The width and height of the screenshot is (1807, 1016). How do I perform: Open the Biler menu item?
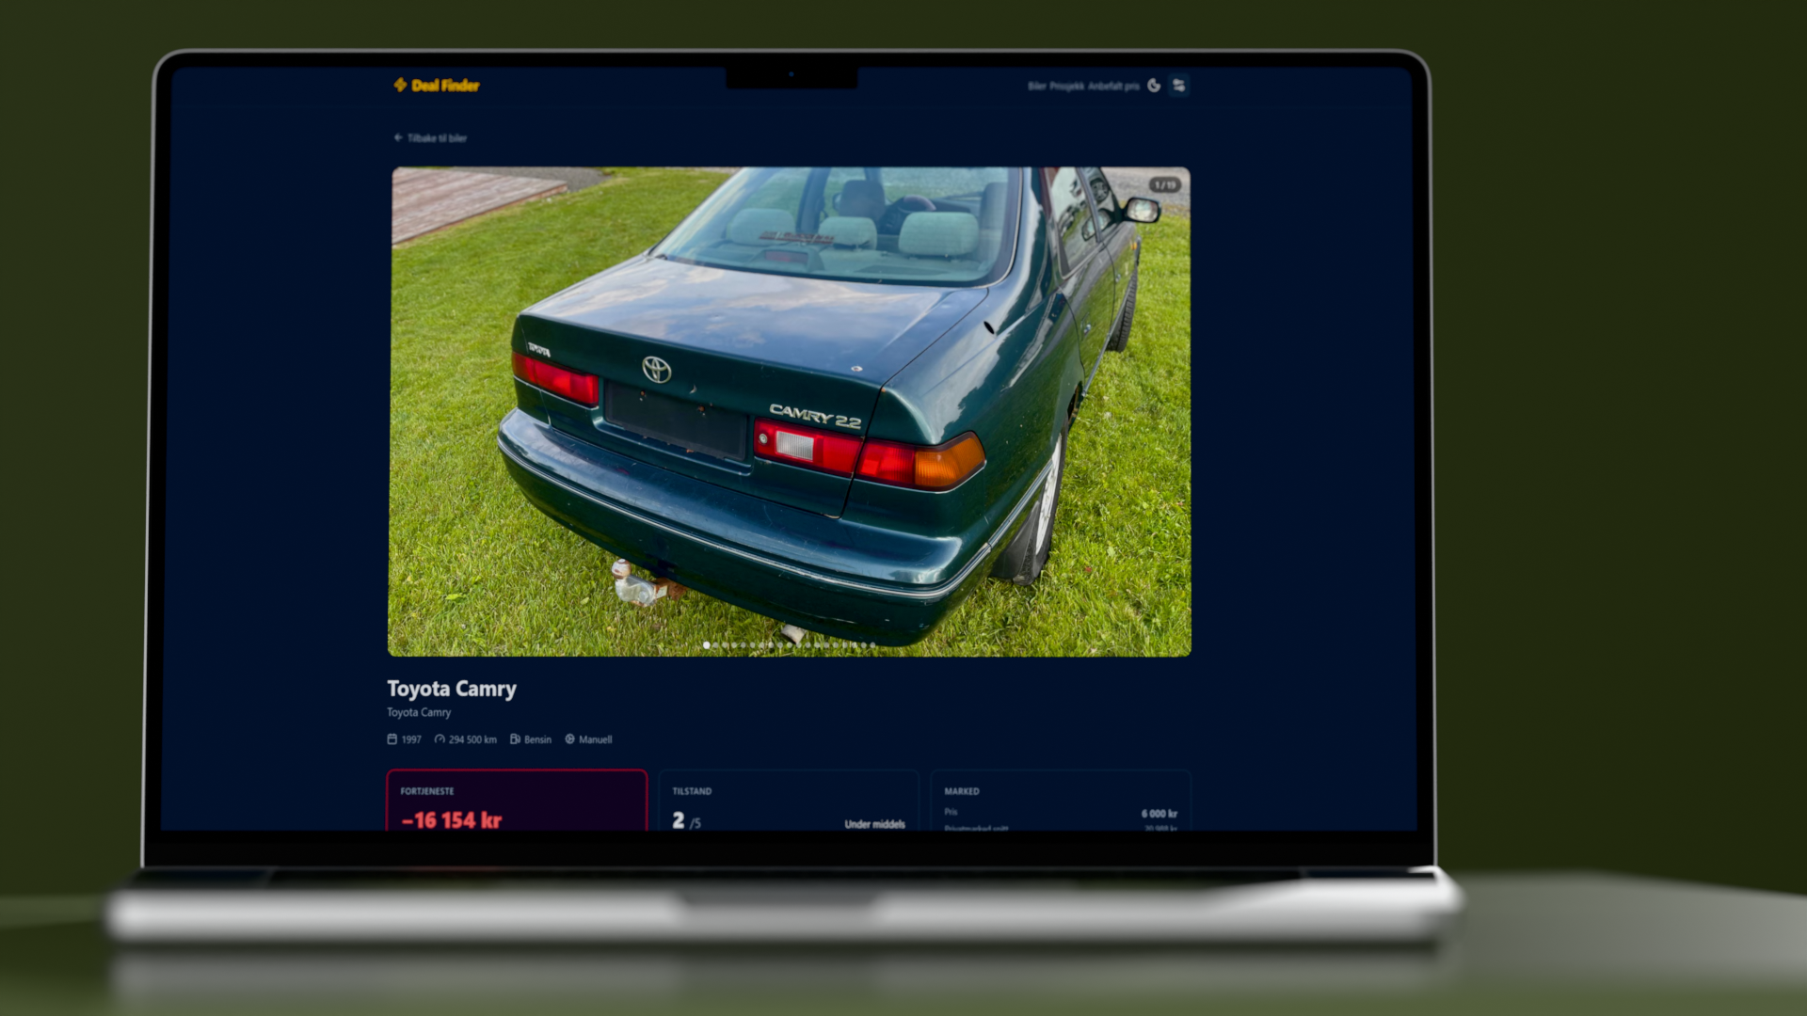click(x=1036, y=87)
